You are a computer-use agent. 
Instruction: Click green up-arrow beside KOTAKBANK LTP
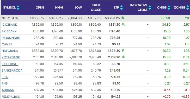click(123, 57)
